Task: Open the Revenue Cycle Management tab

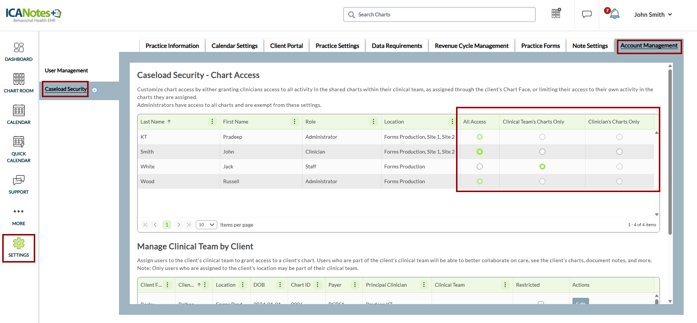Action: point(472,46)
